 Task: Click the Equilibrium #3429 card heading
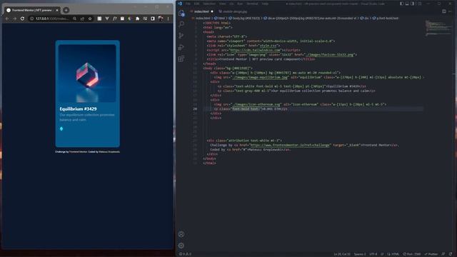coord(78,109)
